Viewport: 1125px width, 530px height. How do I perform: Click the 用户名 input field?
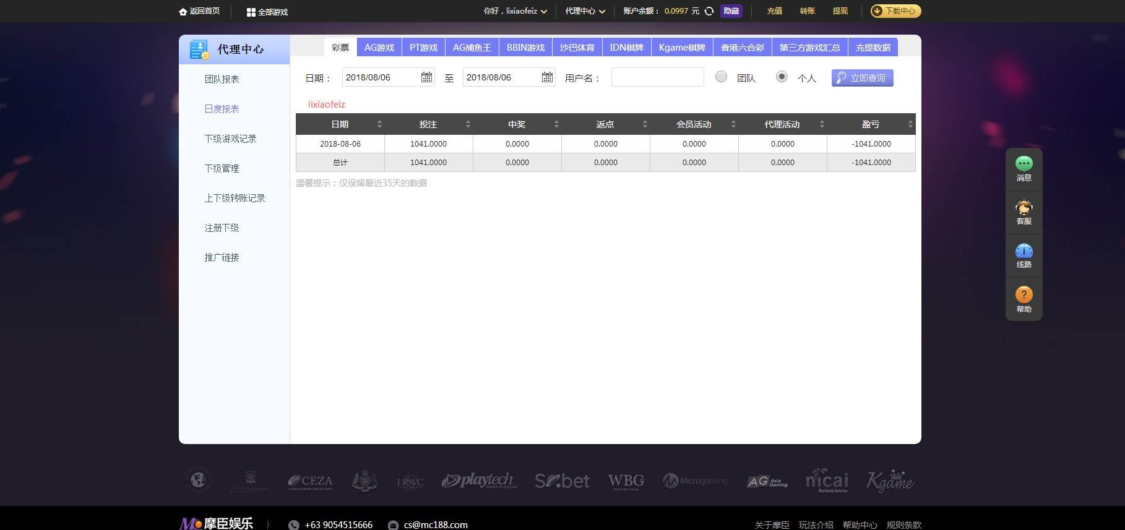657,77
